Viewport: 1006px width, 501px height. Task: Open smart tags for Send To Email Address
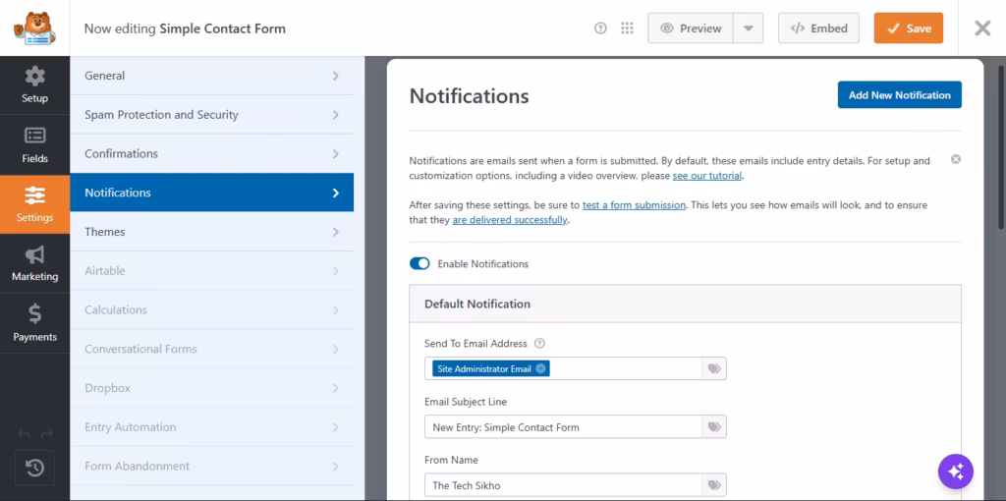pos(714,368)
